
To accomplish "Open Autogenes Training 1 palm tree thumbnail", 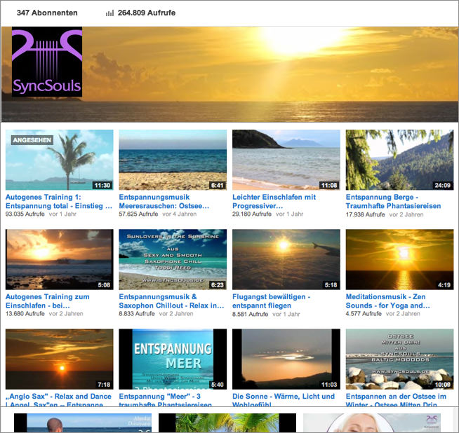I will (x=59, y=160).
